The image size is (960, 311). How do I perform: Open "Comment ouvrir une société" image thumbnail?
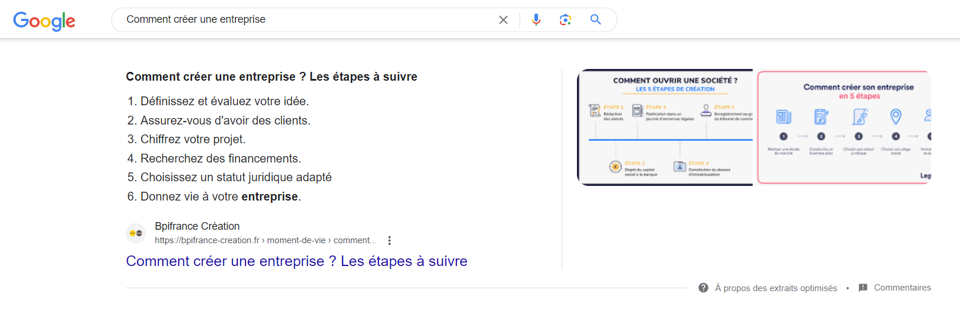(x=665, y=127)
